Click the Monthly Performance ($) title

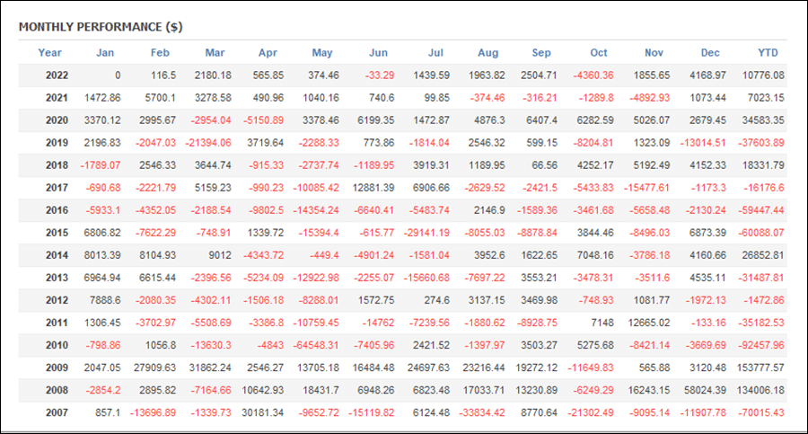101,27
